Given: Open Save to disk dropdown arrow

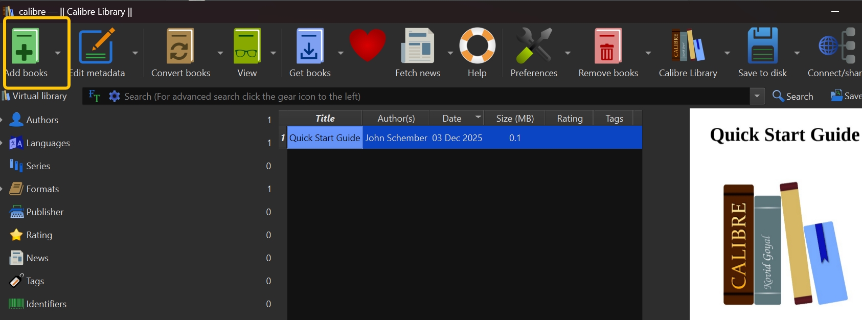Looking at the screenshot, I should point(797,53).
